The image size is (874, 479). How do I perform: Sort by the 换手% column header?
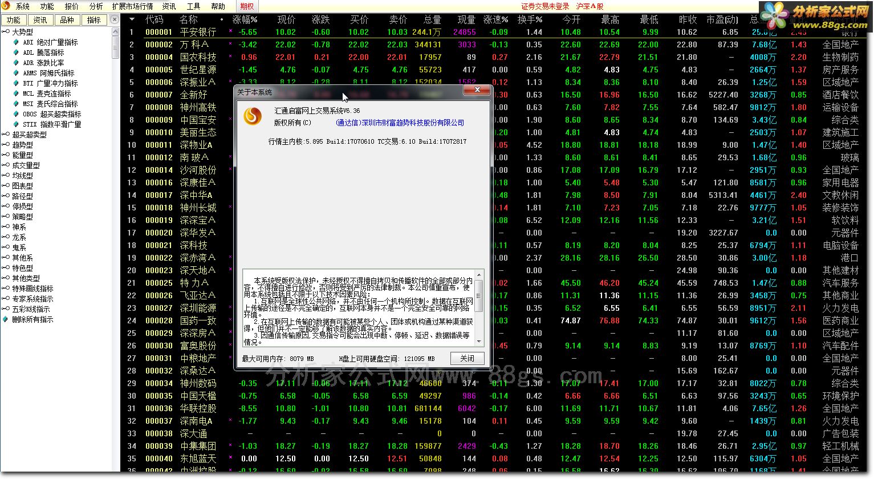530,19
